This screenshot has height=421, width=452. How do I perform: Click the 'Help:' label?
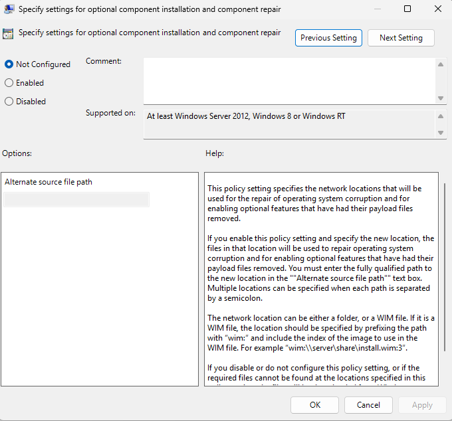pyautogui.click(x=215, y=153)
